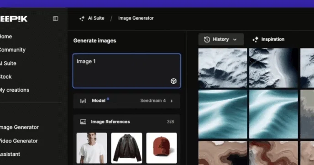Click the Freepik logo
Screen dimensions: 314x165
tap(14, 19)
